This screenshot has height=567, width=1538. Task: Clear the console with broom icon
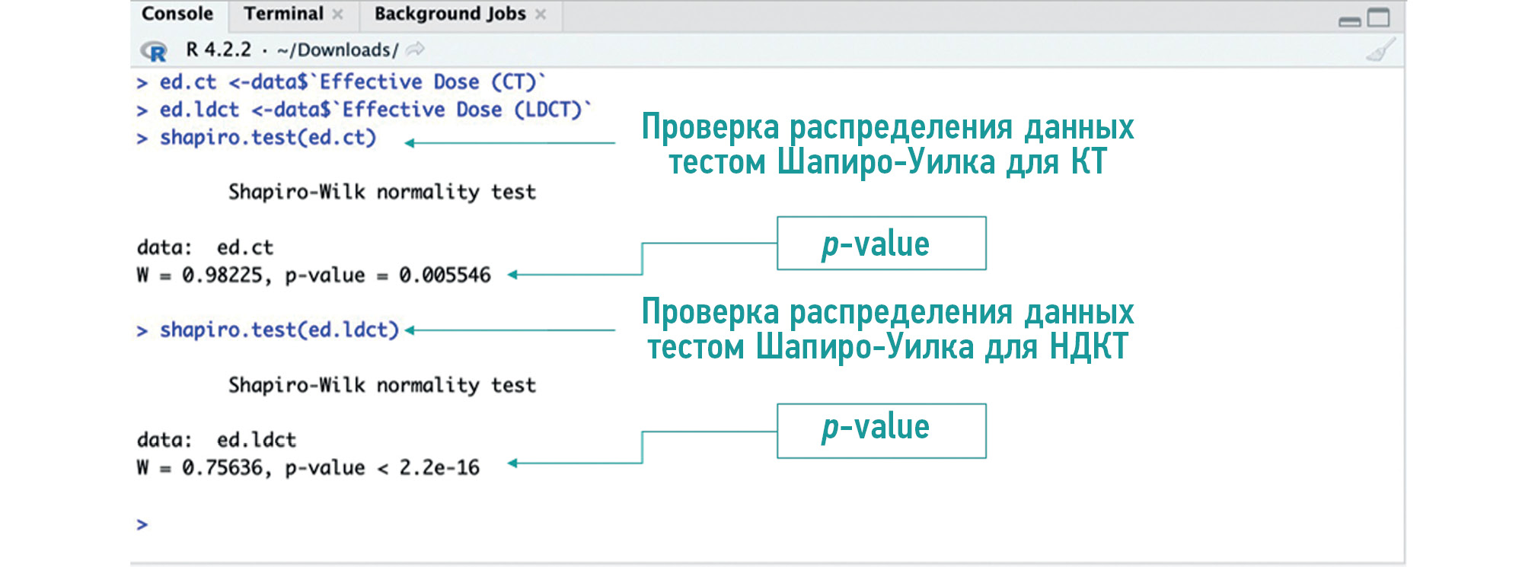[1380, 50]
